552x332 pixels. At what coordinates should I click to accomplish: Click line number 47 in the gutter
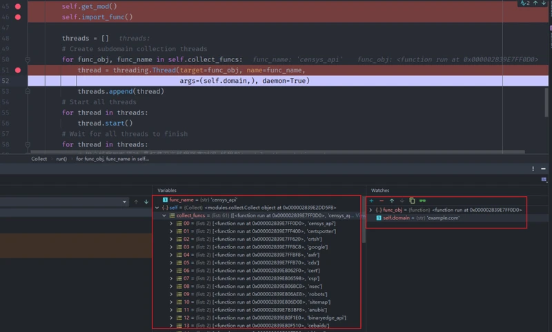6,28
